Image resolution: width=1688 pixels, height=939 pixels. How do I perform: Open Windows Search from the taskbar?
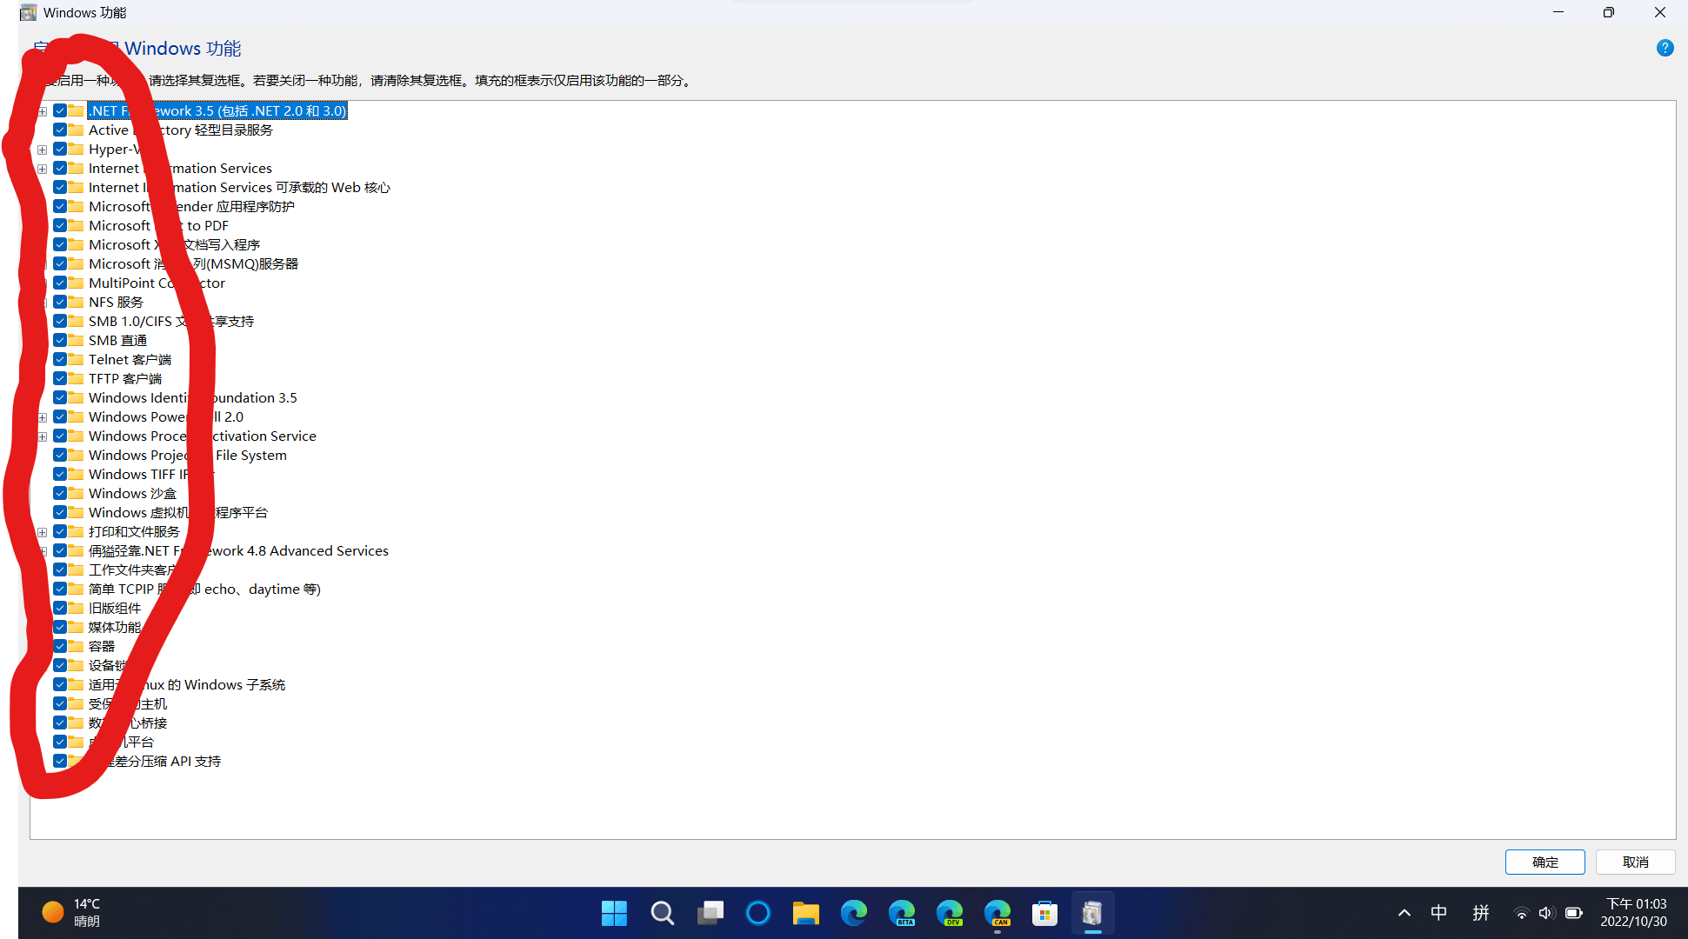[662, 913]
